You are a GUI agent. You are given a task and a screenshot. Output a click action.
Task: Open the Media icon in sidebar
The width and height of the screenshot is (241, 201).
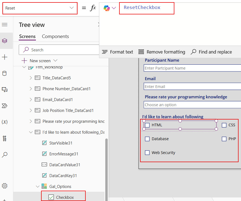[x=5, y=89]
